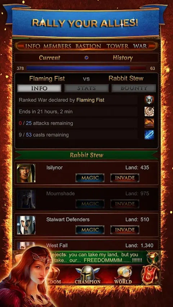Tap the lightning casts remaining icon

(x=149, y=135)
